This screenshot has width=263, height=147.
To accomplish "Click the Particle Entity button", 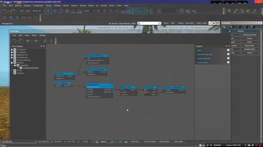I will click(x=249, y=49).
